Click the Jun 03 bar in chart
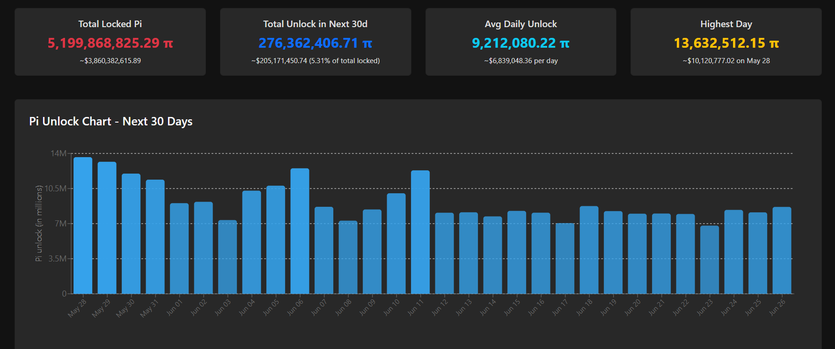 click(227, 257)
